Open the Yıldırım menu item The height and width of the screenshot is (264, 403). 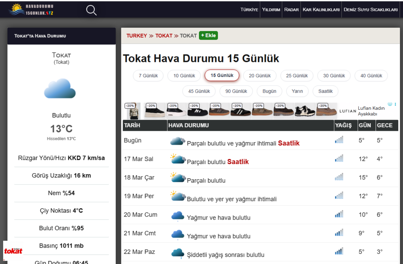(271, 9)
